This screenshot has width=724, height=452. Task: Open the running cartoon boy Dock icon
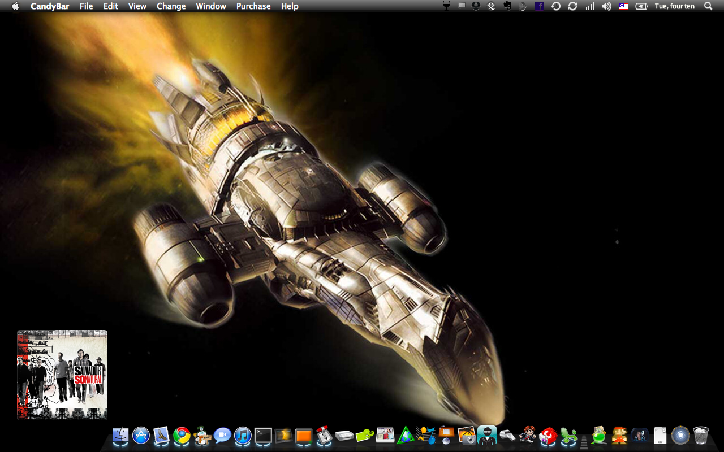pyautogui.click(x=528, y=435)
